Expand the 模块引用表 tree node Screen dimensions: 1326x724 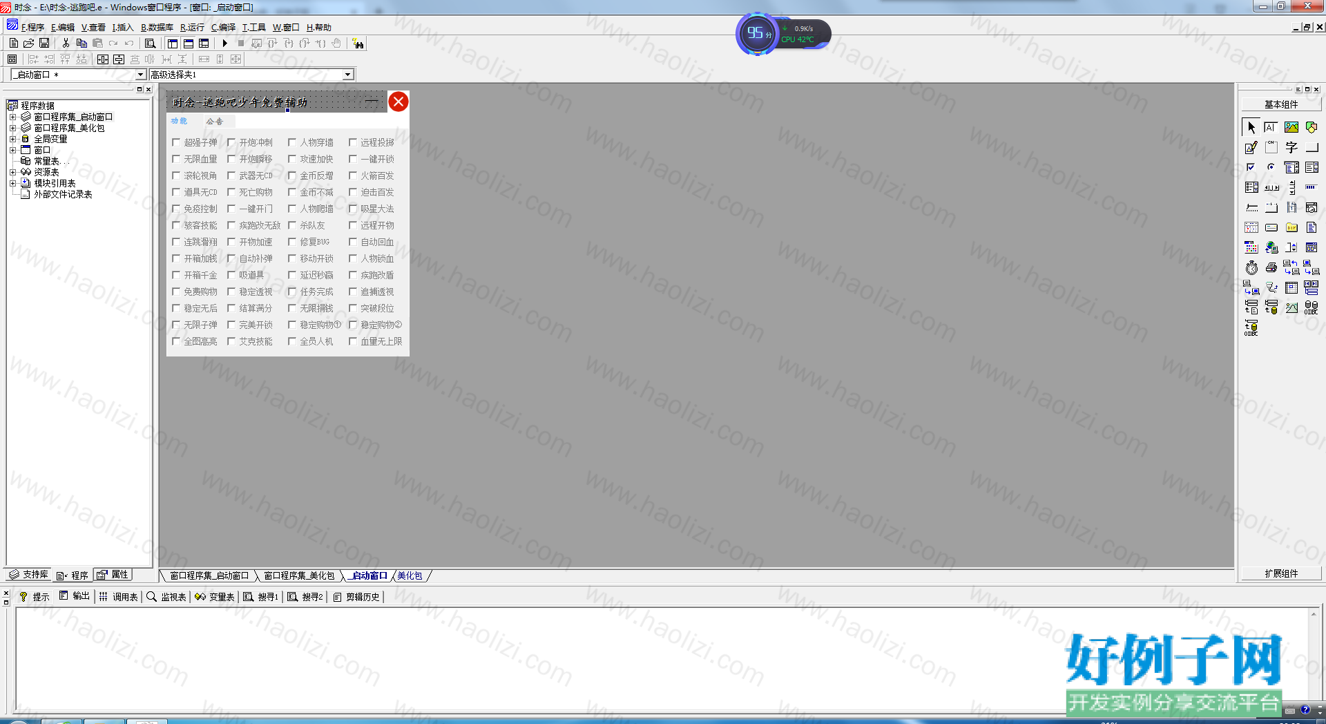[12, 183]
